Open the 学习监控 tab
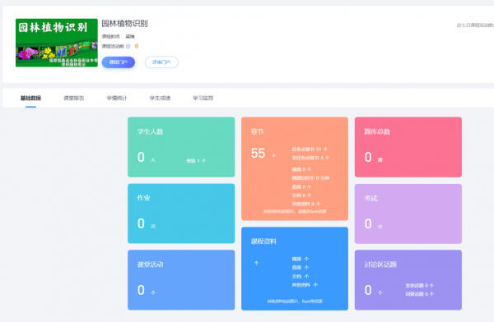Screen dimensions: 494x322 click(203, 98)
